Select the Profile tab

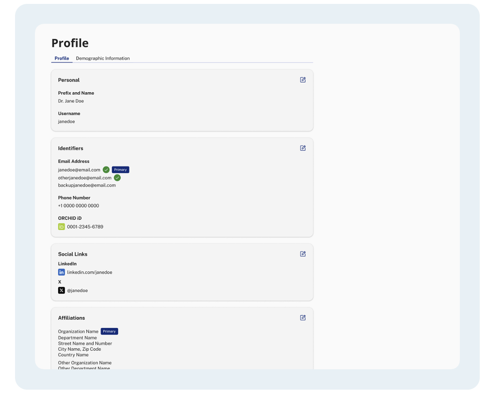pyautogui.click(x=62, y=58)
